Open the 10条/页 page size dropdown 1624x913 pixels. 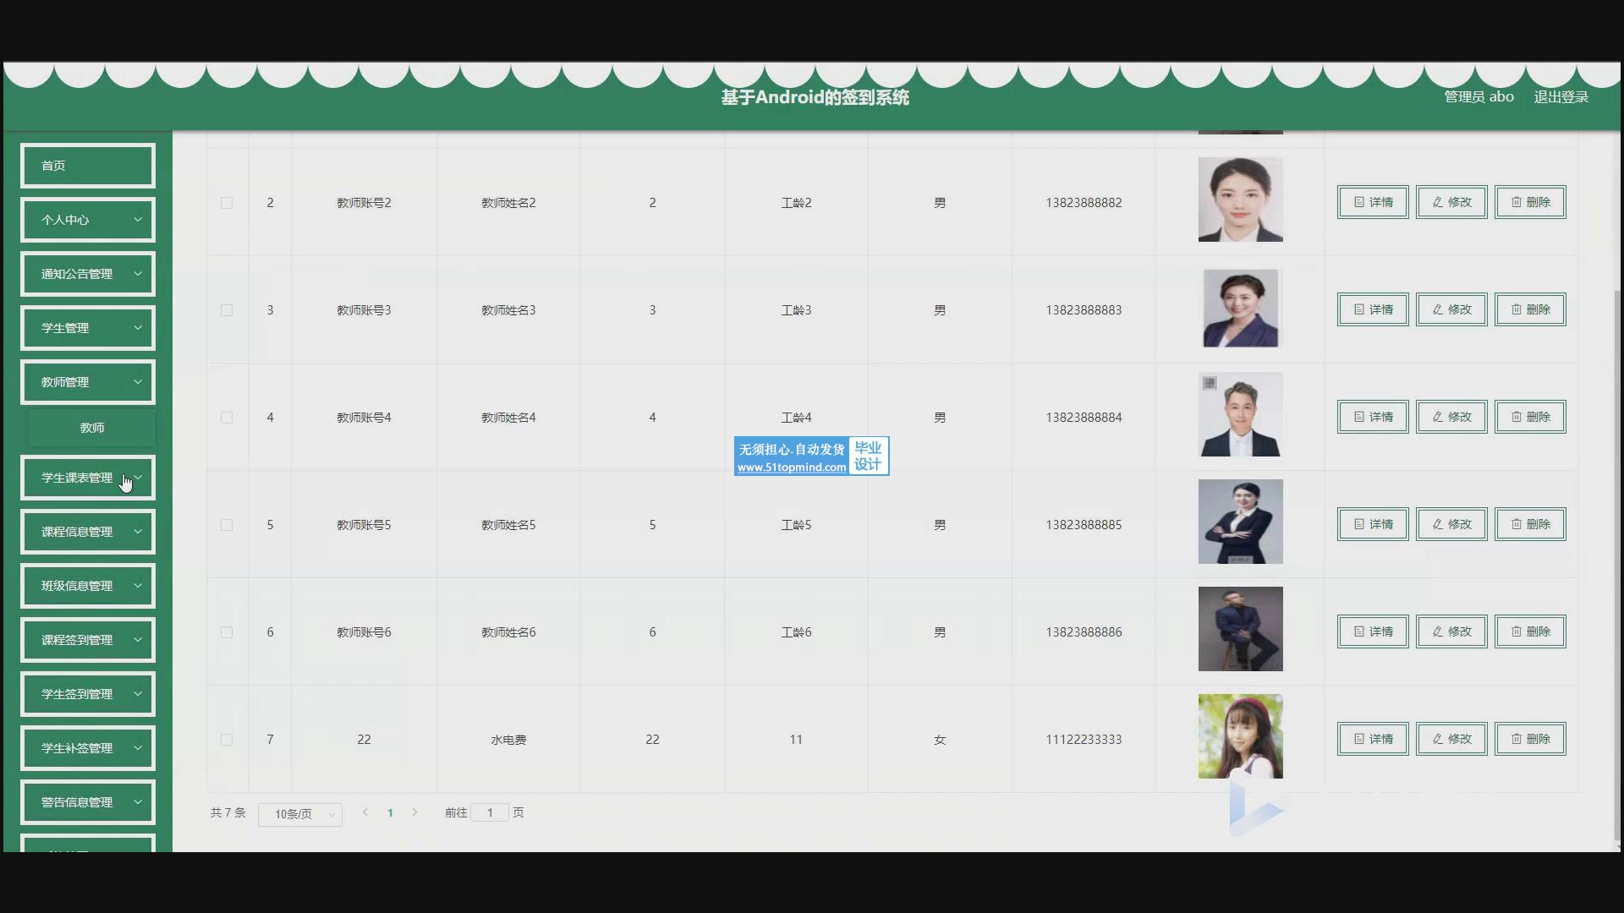pyautogui.click(x=300, y=814)
